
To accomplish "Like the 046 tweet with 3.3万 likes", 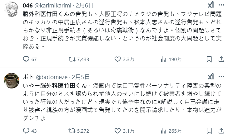I will pos(118,59).
